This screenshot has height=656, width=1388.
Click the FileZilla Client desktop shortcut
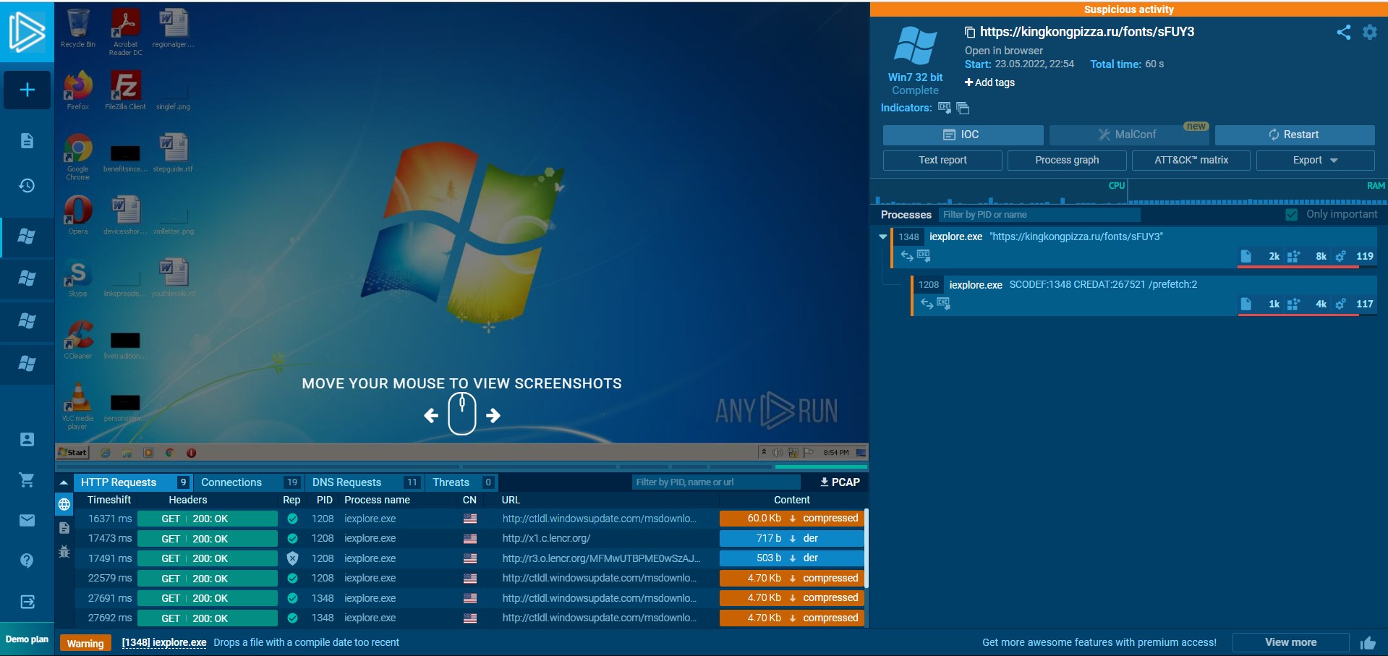click(125, 90)
